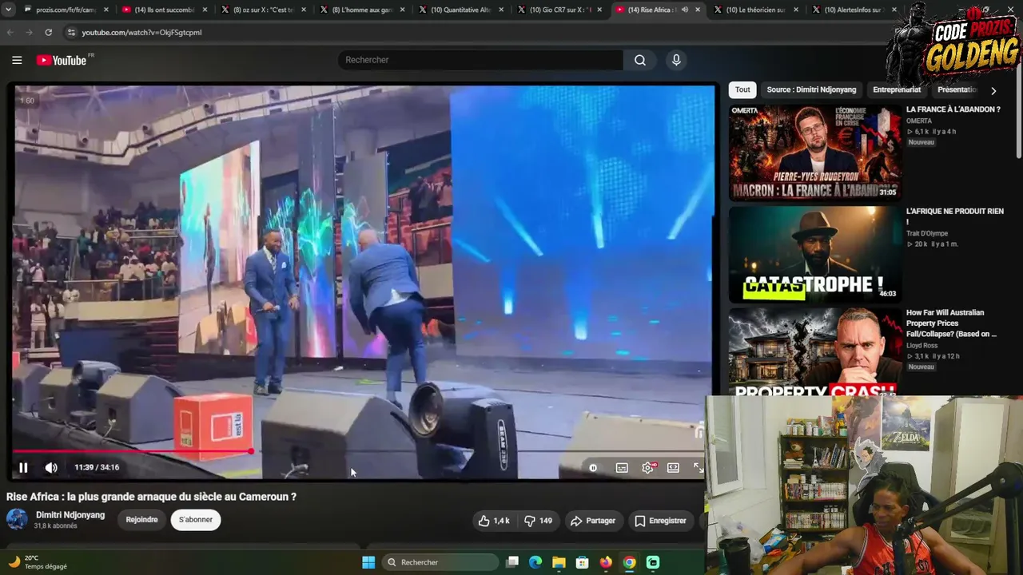Select the Présentation filter chip
This screenshot has height=575, width=1023.
click(957, 90)
